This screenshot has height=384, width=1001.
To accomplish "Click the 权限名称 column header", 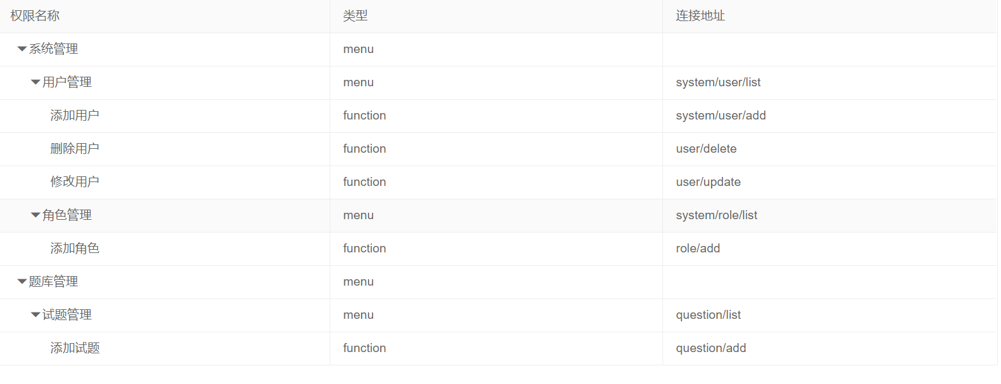I will (34, 15).
